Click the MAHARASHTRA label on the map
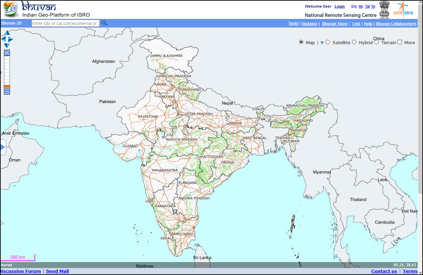This screenshot has height=275, width=423. pos(165,170)
